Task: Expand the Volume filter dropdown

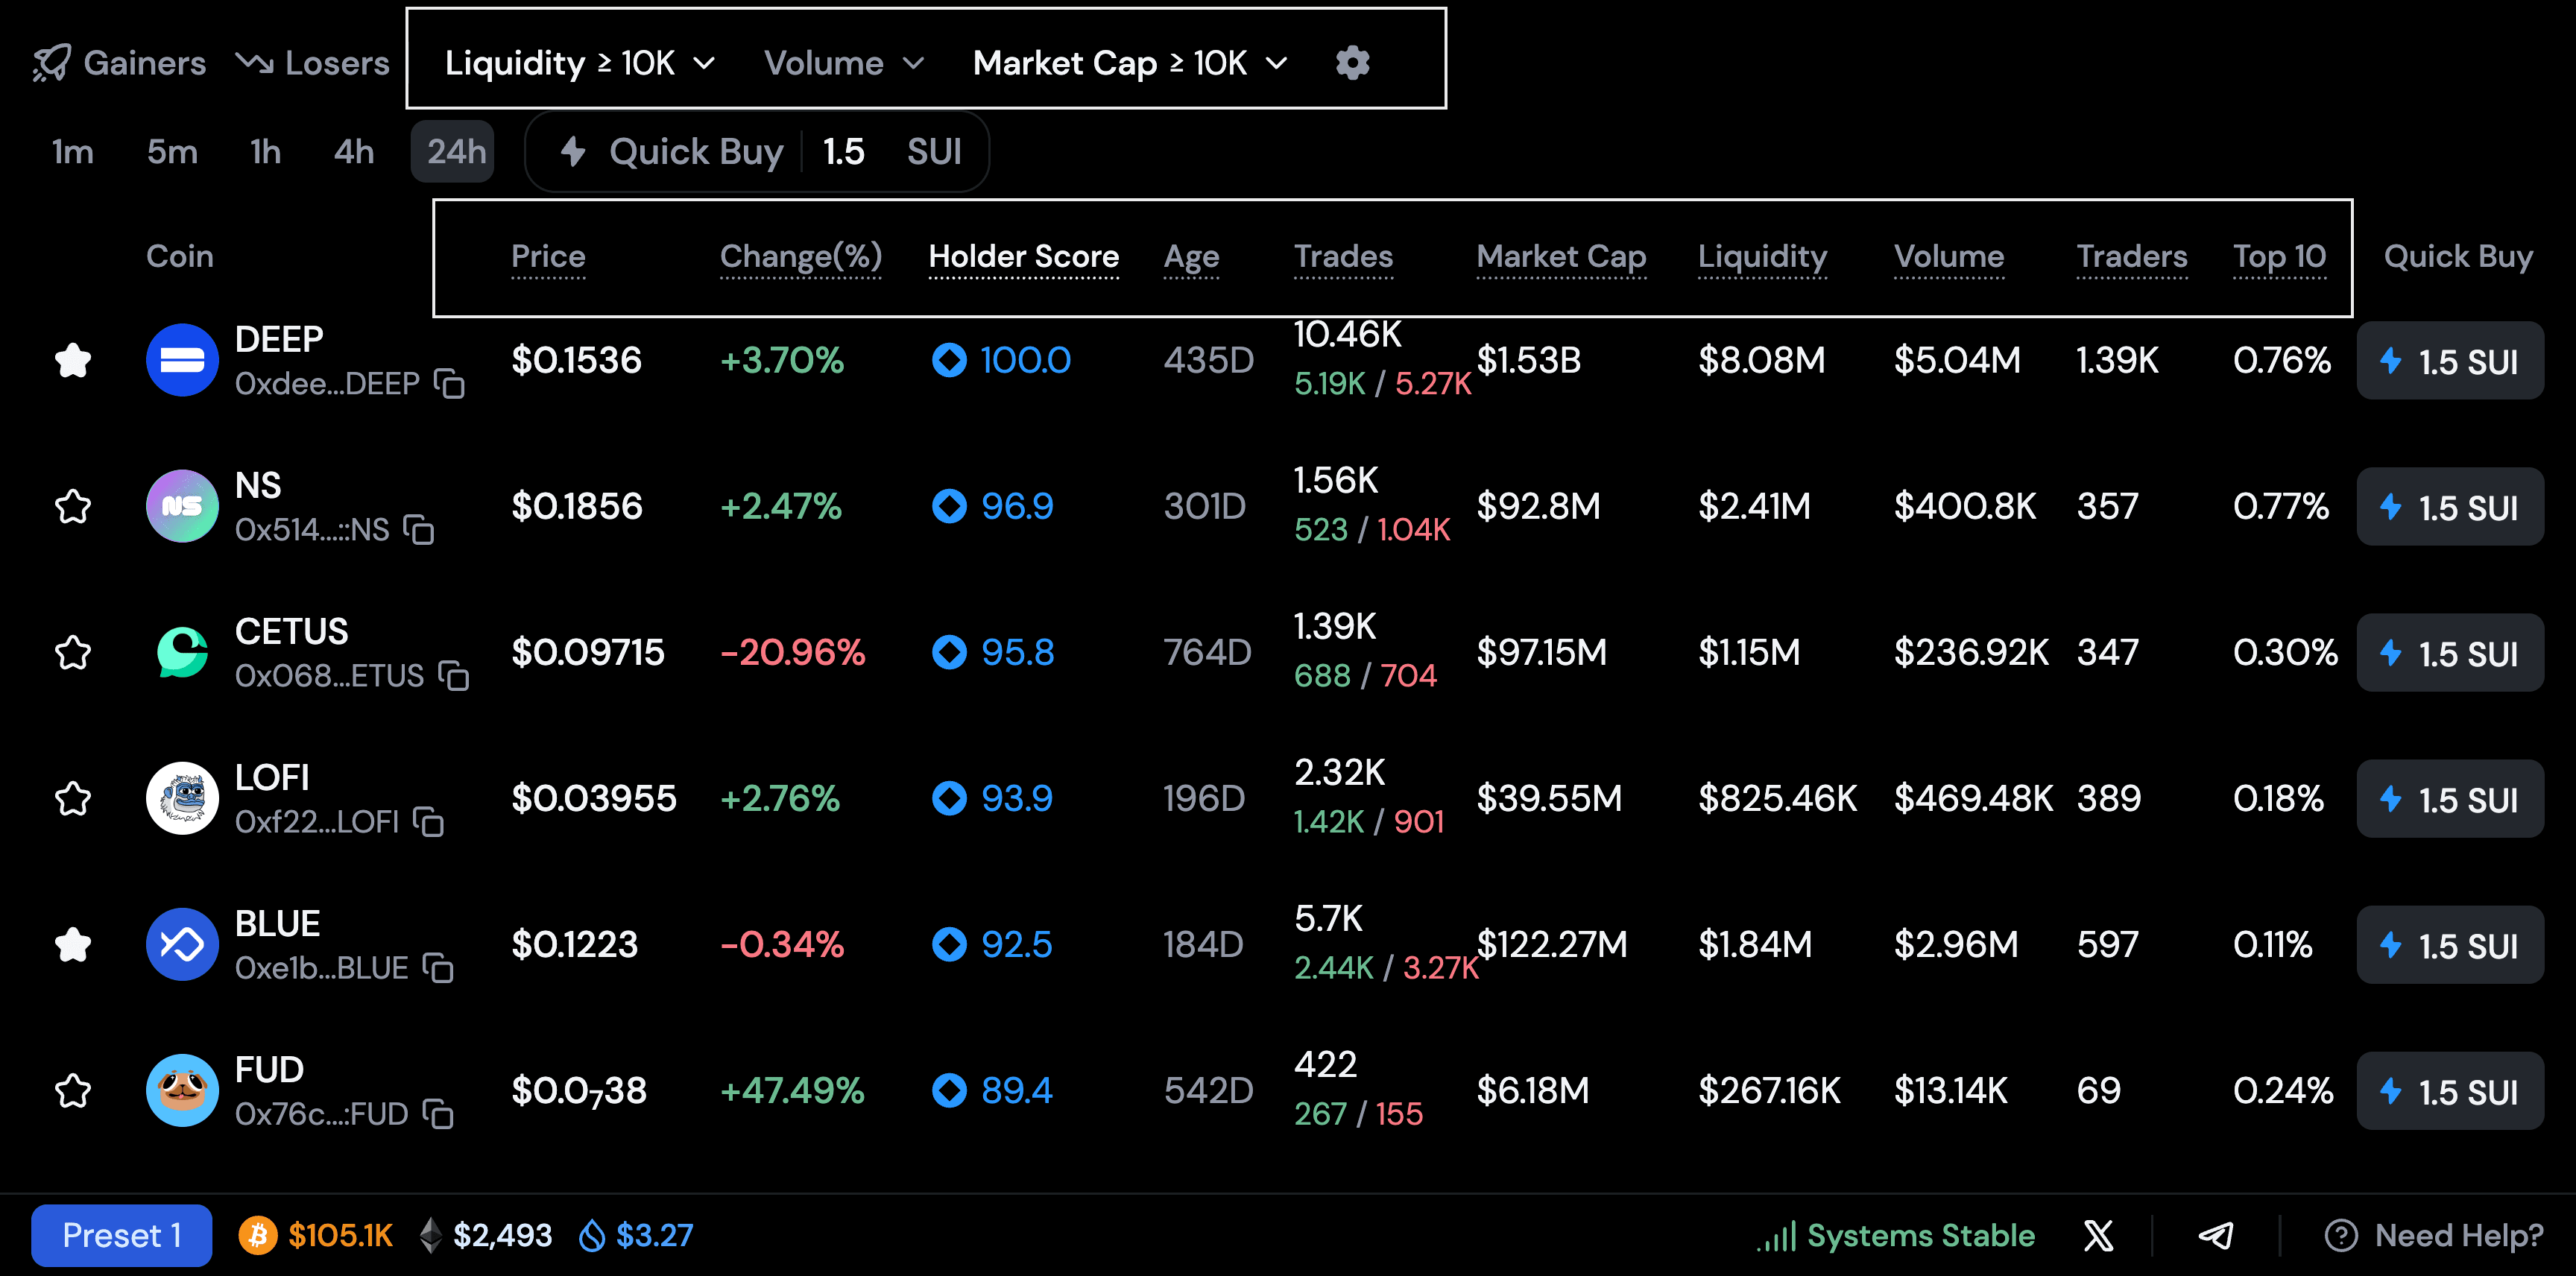Action: pyautogui.click(x=843, y=63)
